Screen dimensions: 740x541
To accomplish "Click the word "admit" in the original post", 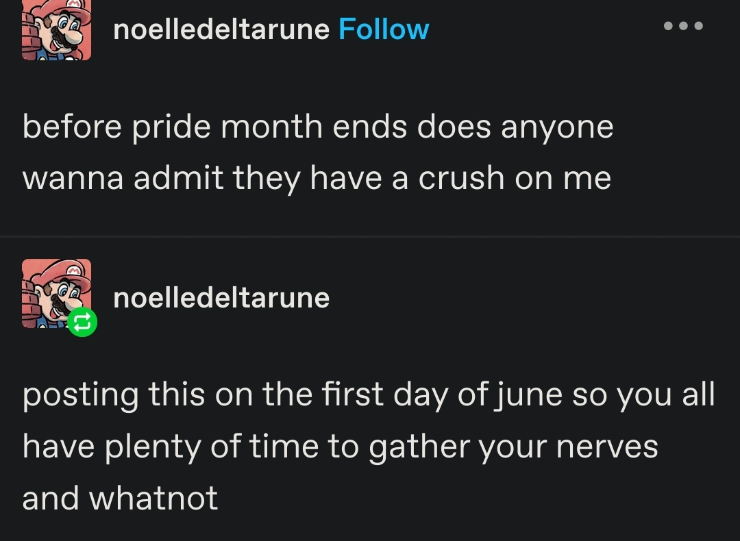I will pos(178,178).
